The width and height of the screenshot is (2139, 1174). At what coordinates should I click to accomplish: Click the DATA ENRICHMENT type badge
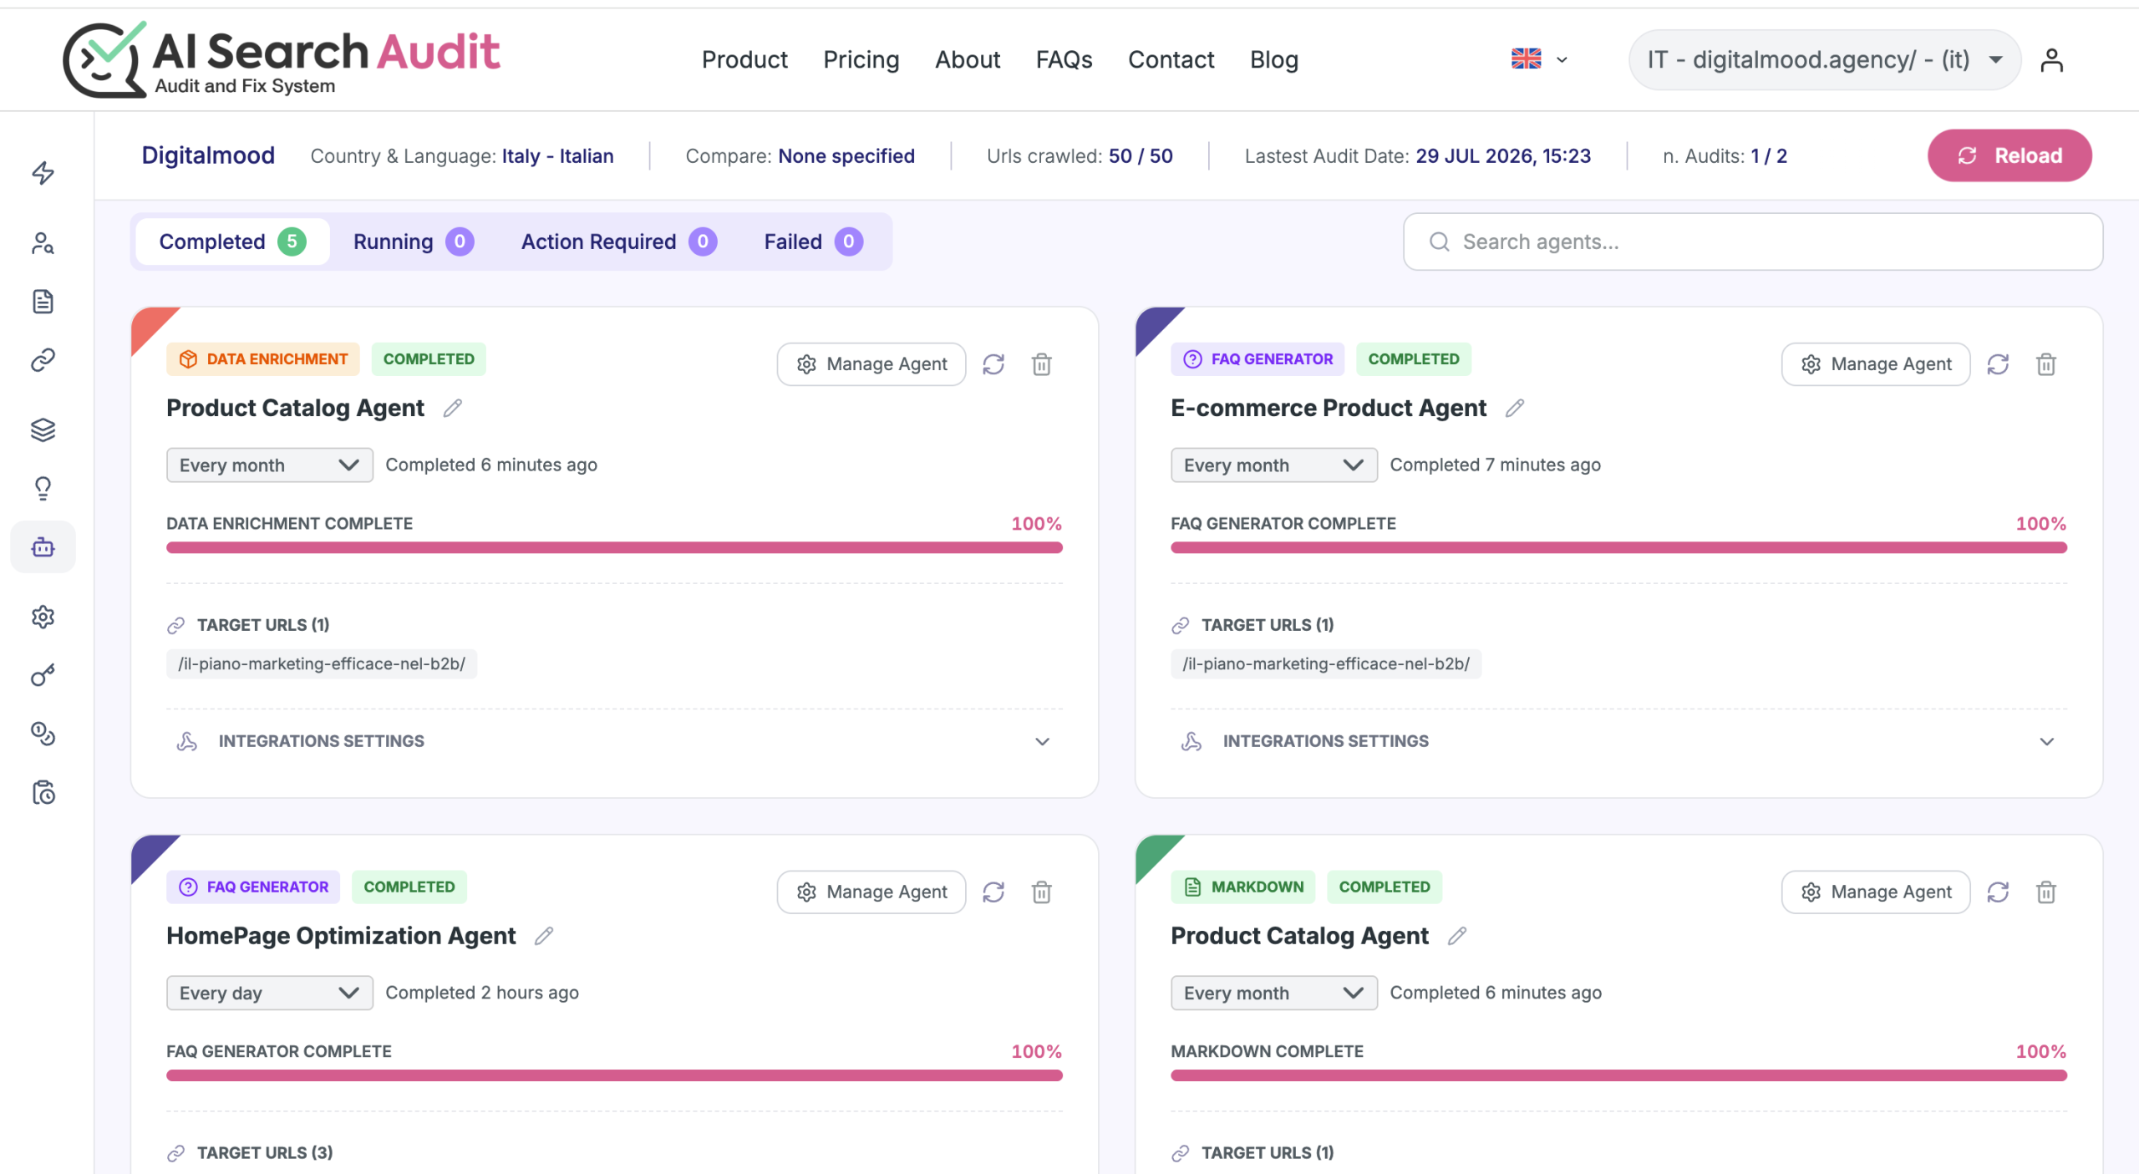263,359
